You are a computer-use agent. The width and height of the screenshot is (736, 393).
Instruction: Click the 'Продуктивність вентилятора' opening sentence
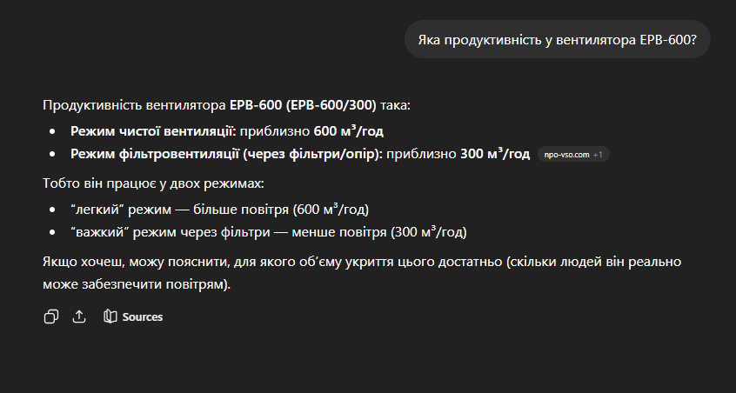[x=135, y=105]
